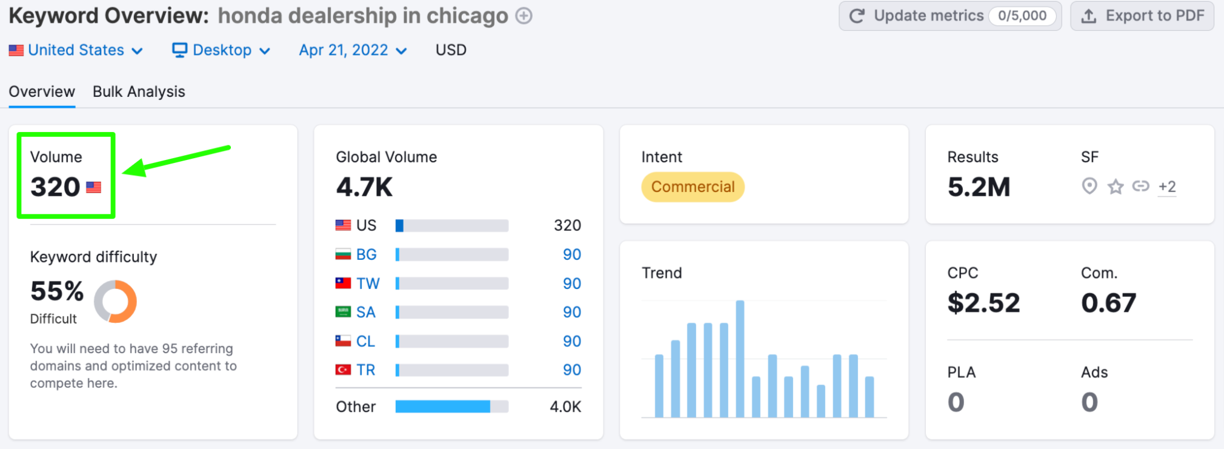
Task: Click the $2.52 CPC value
Action: click(x=984, y=303)
